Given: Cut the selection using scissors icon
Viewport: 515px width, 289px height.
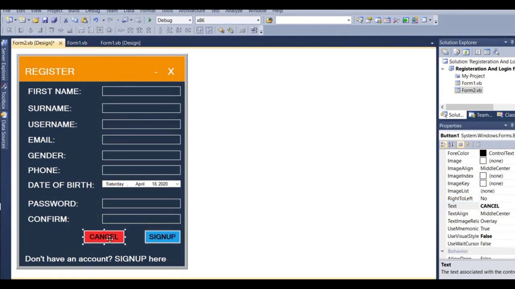Looking at the screenshot, I should click(66, 20).
